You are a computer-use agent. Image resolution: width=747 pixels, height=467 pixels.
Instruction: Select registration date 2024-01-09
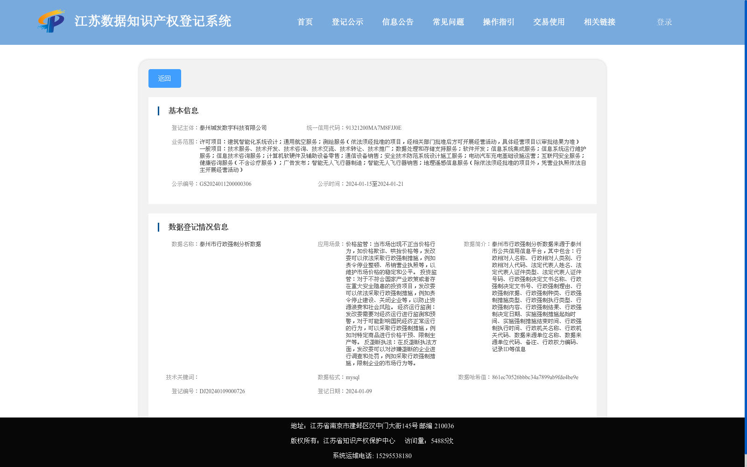359,391
